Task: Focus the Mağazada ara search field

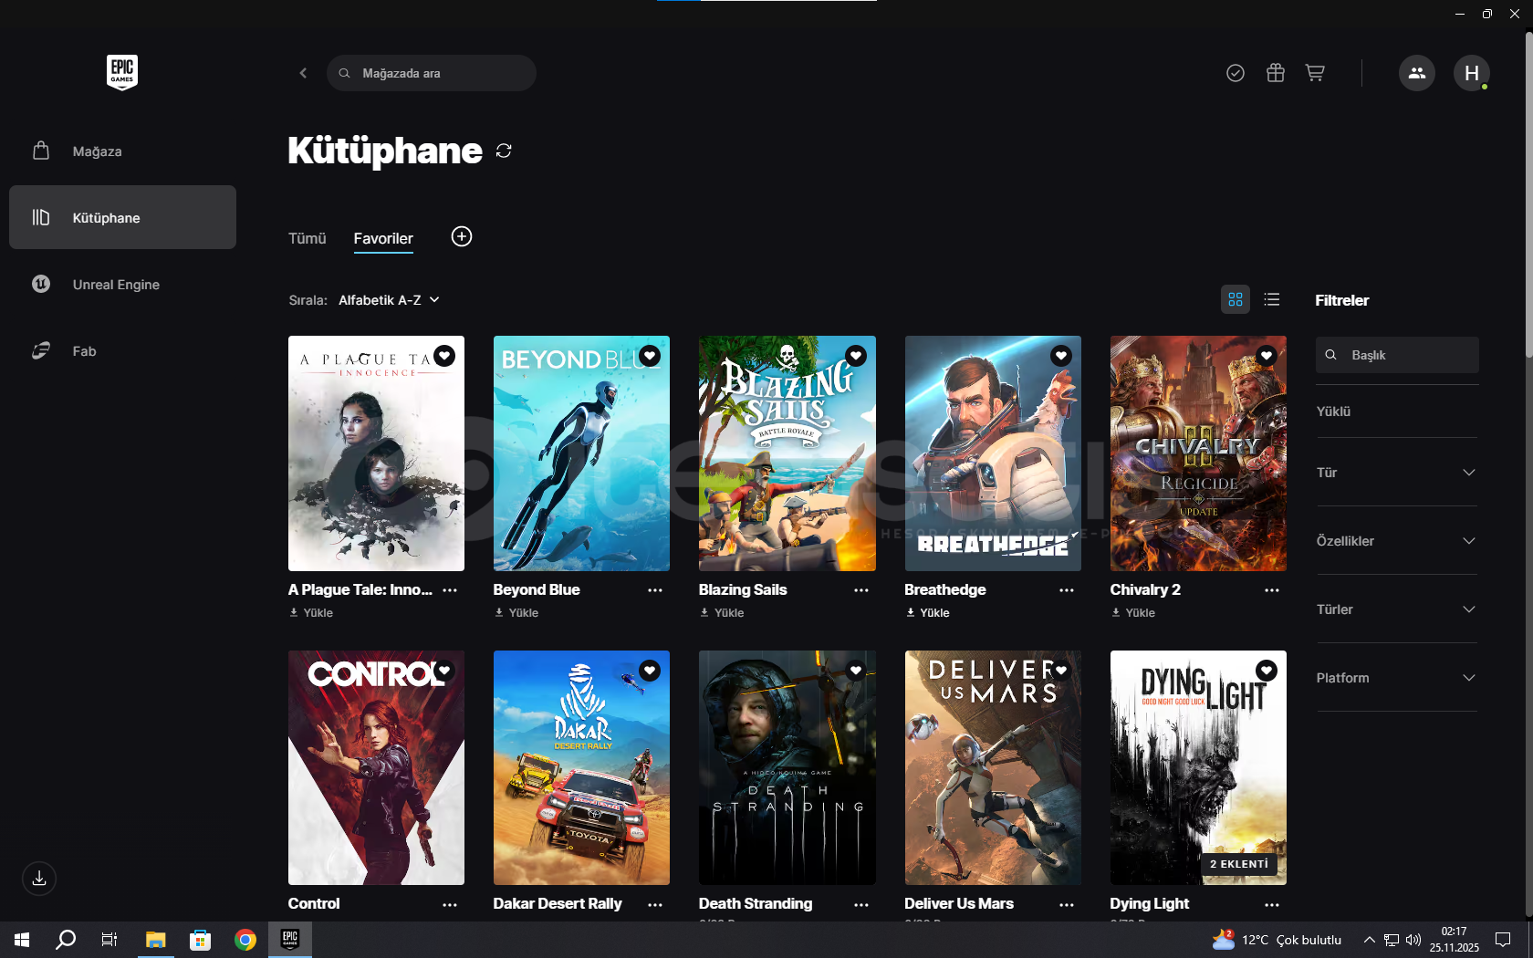Action: point(432,73)
